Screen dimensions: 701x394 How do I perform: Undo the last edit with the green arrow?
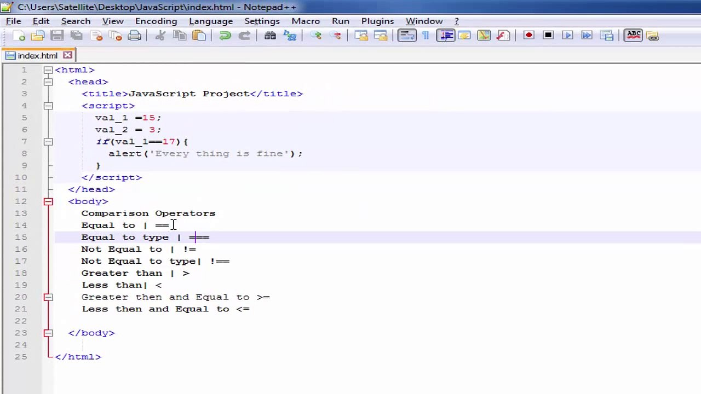coord(225,36)
